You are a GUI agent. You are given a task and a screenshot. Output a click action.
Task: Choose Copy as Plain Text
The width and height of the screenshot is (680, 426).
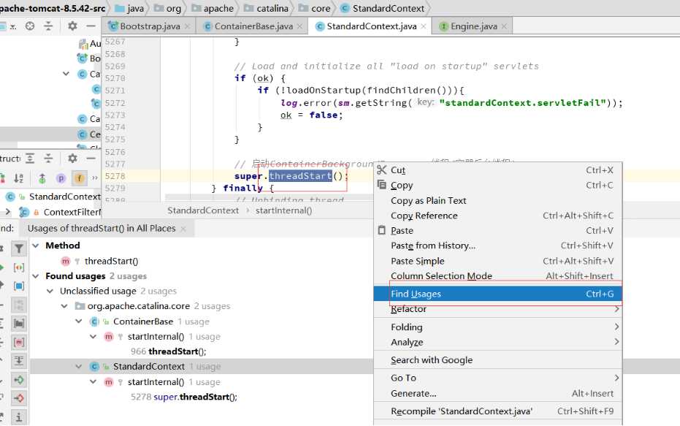click(x=498, y=200)
